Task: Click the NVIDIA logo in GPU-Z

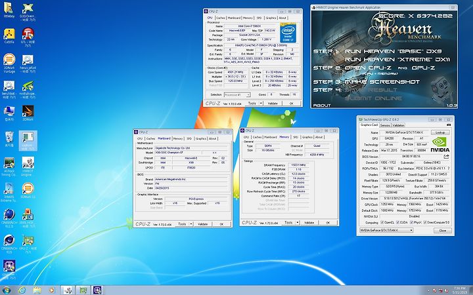Action: pos(439,144)
